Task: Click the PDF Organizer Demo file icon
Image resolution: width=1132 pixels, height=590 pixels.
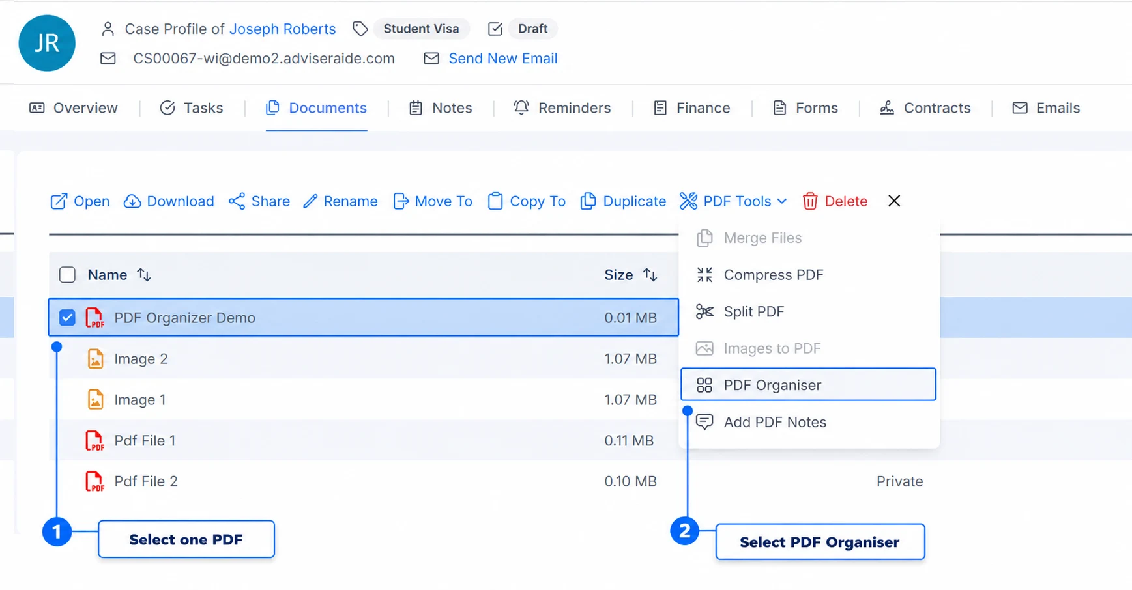Action: coord(95,318)
